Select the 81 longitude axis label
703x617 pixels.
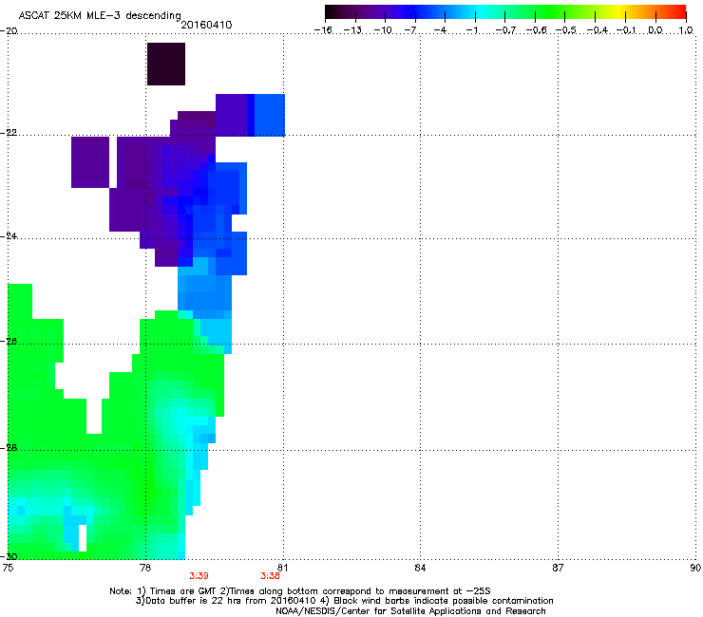(282, 568)
